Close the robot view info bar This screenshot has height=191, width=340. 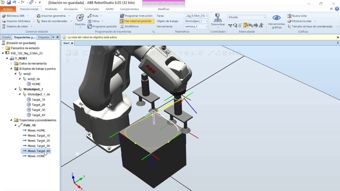tap(338, 37)
